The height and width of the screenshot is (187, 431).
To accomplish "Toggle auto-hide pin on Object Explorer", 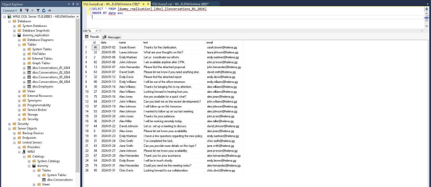I will point(73,4).
